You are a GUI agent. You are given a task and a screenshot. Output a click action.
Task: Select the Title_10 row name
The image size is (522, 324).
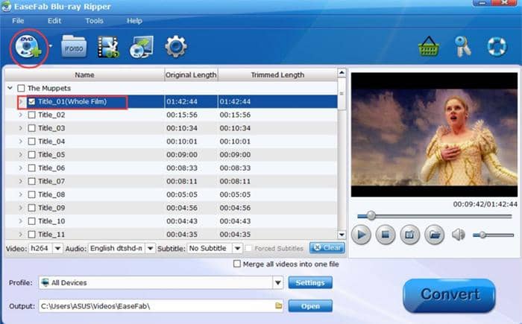(51, 221)
